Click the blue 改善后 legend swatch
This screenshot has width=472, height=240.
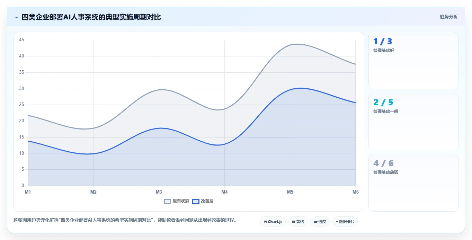[196, 201]
